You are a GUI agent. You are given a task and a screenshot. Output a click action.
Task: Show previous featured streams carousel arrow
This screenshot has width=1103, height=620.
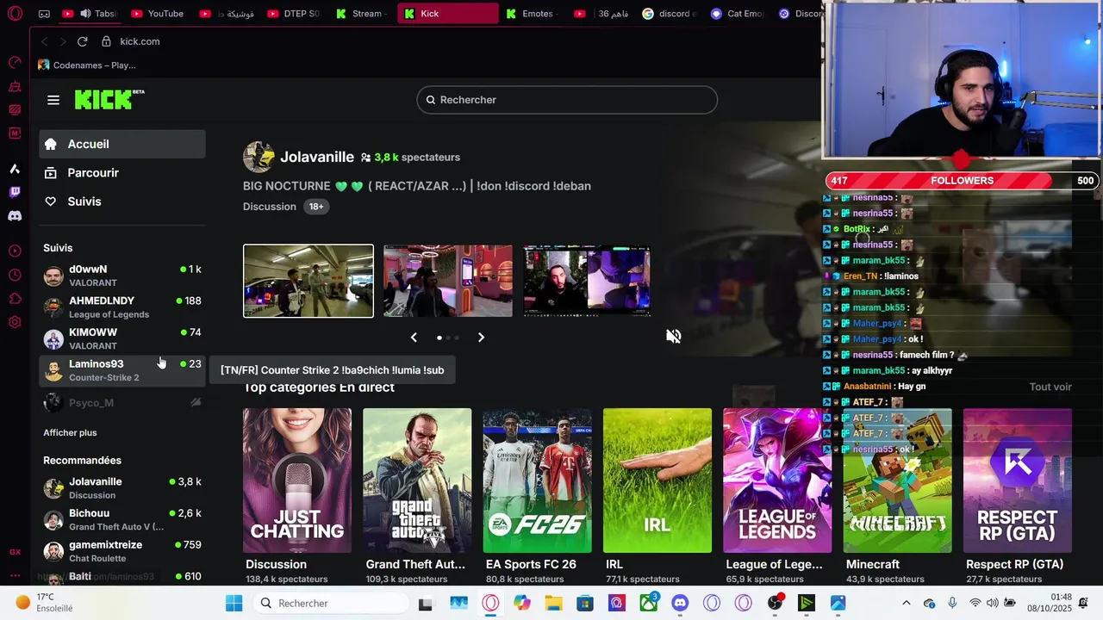pyautogui.click(x=414, y=338)
